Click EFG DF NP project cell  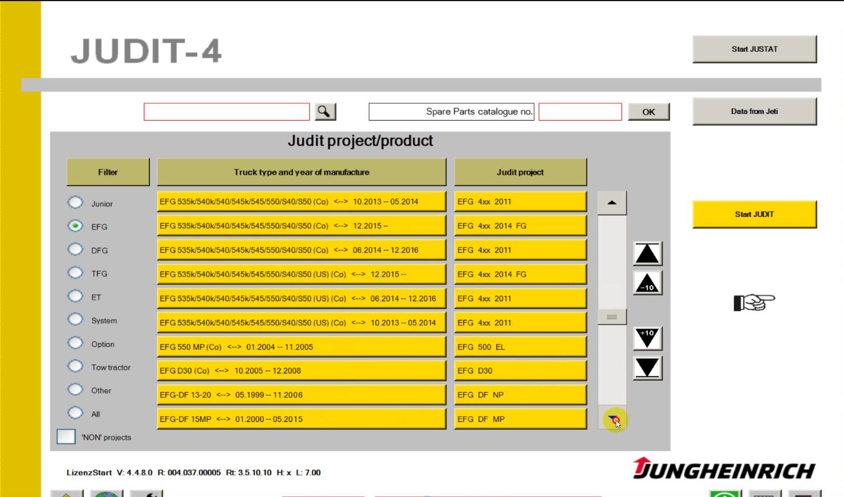[520, 395]
